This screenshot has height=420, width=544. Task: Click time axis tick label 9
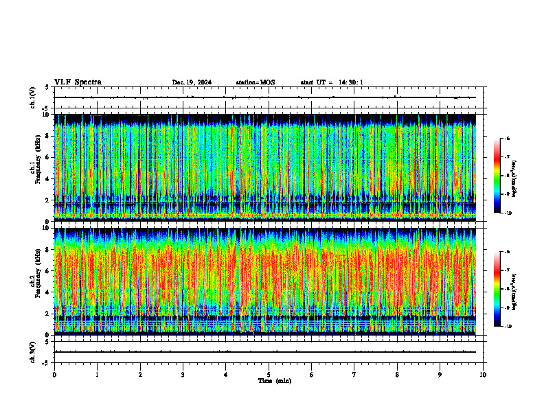(440, 375)
